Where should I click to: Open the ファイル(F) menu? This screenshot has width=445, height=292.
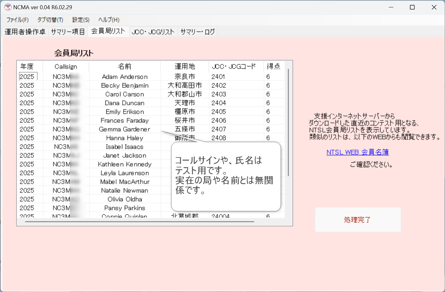tap(18, 20)
